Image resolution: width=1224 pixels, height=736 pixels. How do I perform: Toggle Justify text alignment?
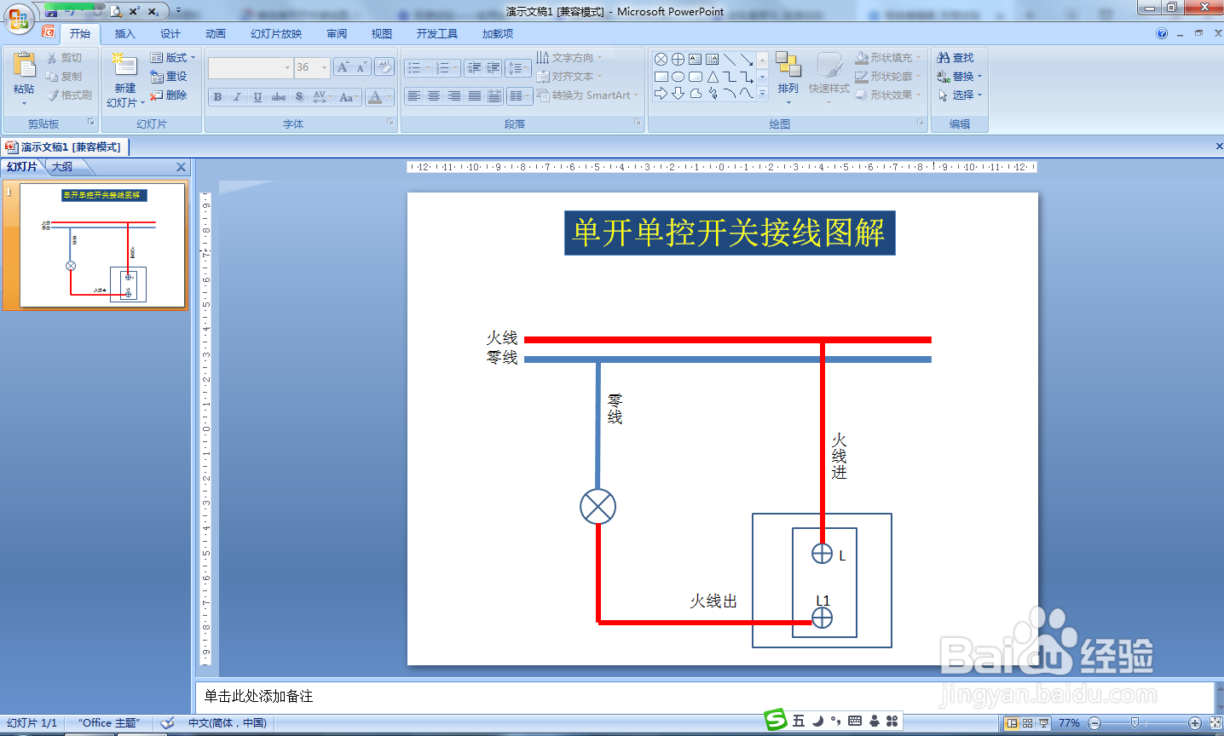475,96
